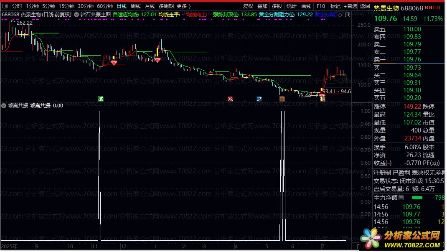Open the 乖离共振 sub-indicator dropdown arrow

[4, 106]
